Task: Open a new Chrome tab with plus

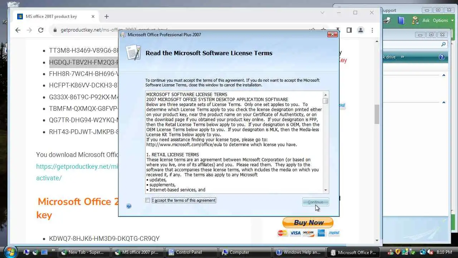Action: click(x=106, y=16)
